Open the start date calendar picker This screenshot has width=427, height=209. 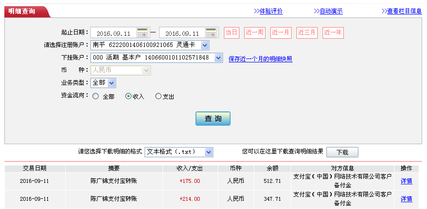click(142, 33)
